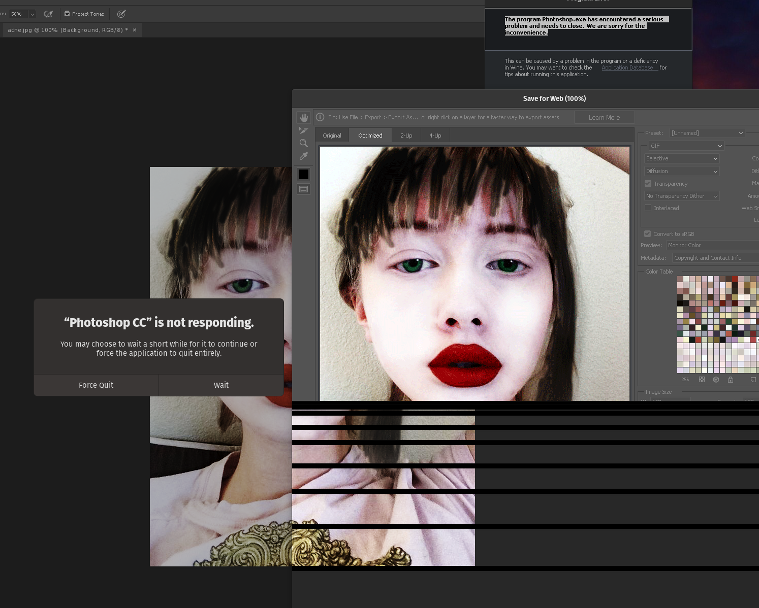The height and width of the screenshot is (608, 759).
Task: Select the first swatch in the Color Table
Action: pos(680,279)
